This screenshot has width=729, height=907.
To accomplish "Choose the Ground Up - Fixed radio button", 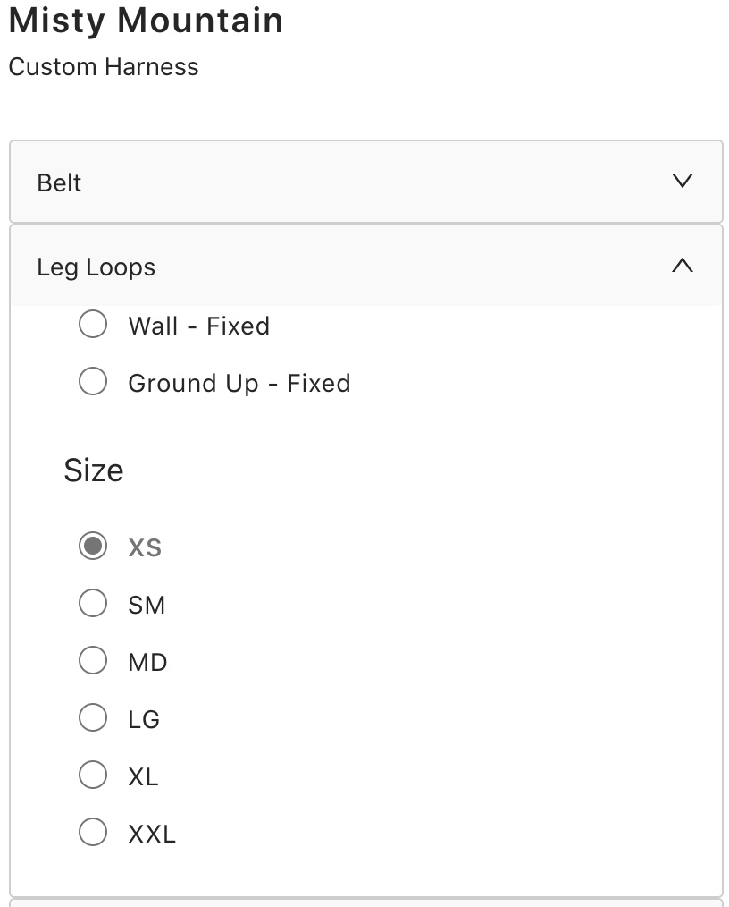I will [93, 382].
